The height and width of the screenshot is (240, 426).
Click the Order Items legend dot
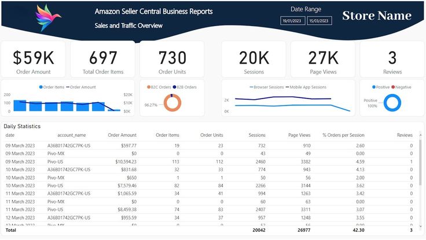pyautogui.click(x=41, y=87)
